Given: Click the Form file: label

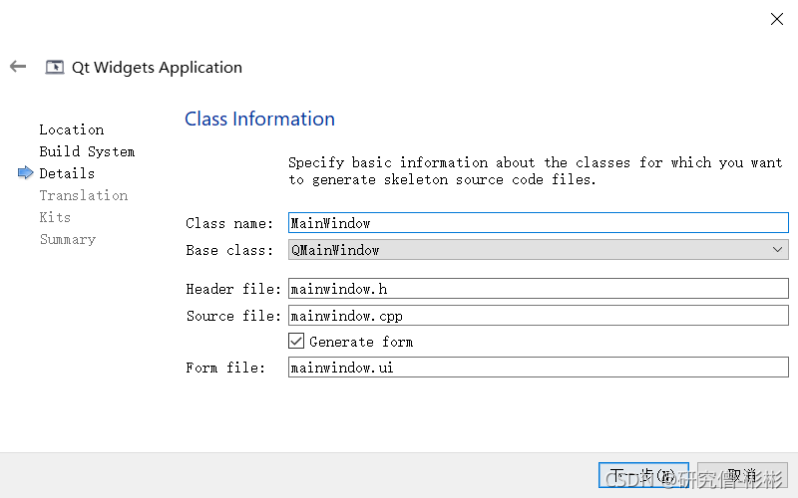Looking at the screenshot, I should tap(225, 368).
